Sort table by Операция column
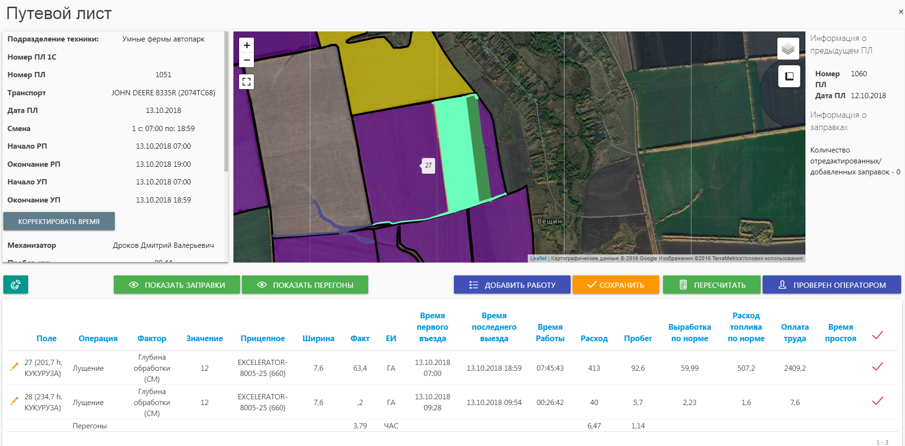 (98, 338)
